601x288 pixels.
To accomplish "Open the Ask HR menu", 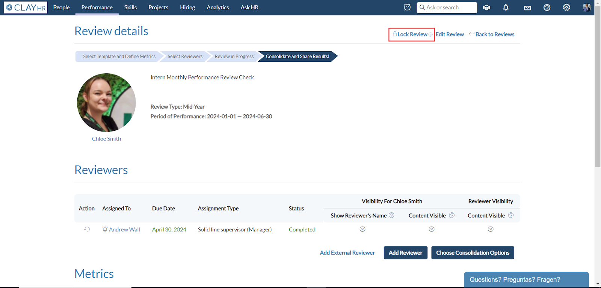I will (x=249, y=7).
